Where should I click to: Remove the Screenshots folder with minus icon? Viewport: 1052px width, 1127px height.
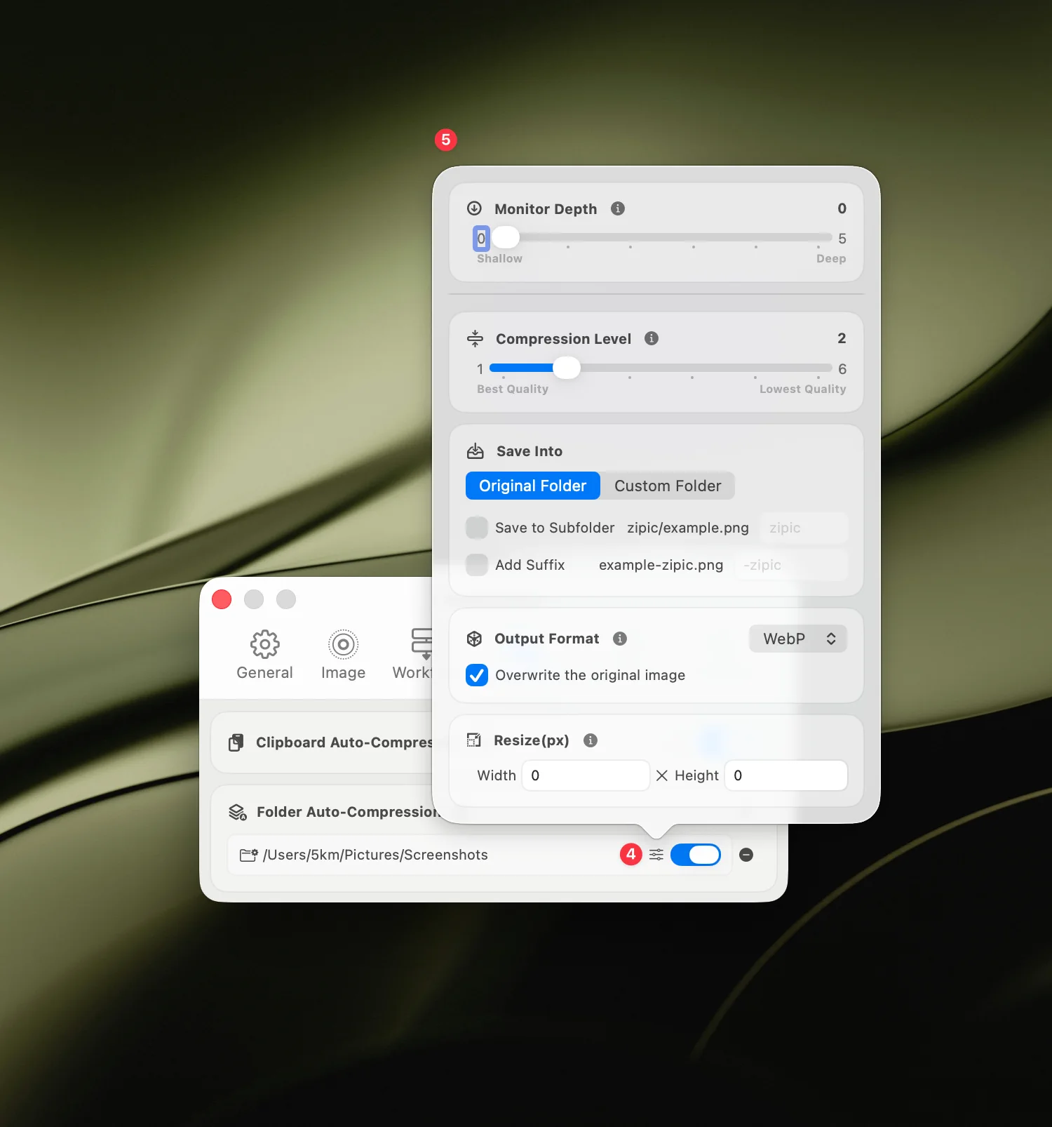(x=746, y=855)
